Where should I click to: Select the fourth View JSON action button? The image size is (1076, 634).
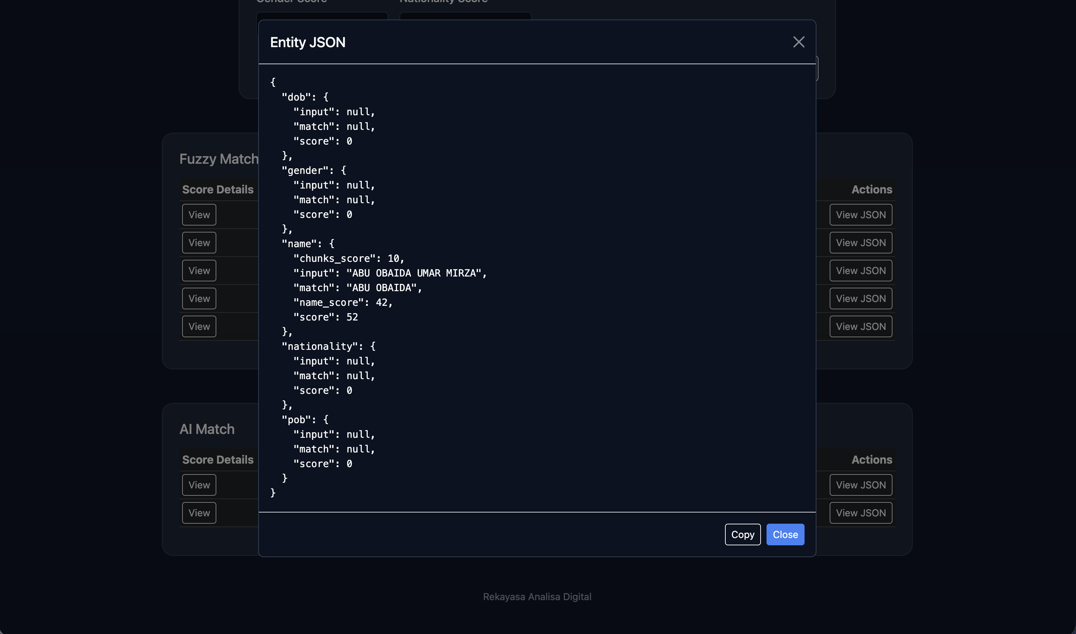pos(861,298)
